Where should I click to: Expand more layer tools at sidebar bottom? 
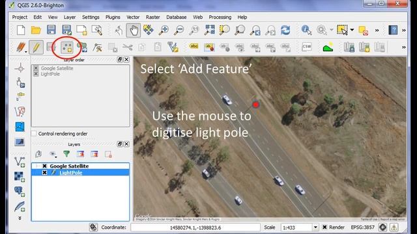[x=20, y=218]
